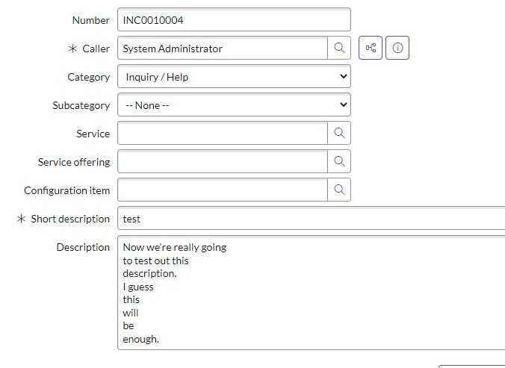Open the Caller dependency map icon

371,48
